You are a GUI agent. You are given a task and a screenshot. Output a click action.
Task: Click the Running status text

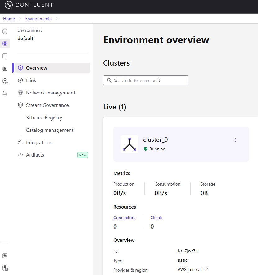157,149
